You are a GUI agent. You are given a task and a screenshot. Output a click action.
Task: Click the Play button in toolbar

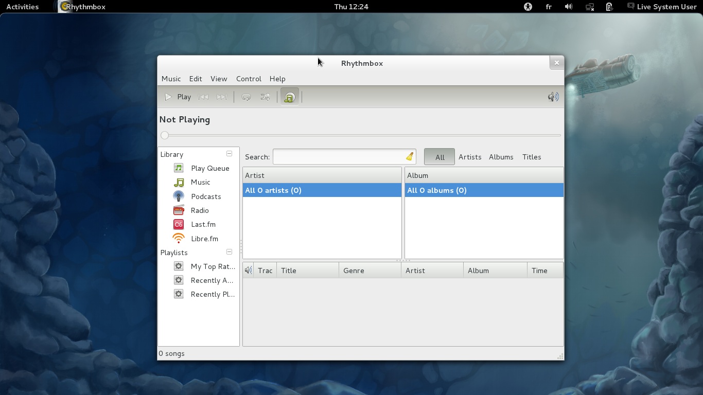[178, 97]
